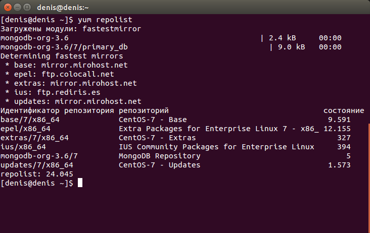370x233 pixels.
Task: Click the 'MongoDB Repository' text
Action: (160, 156)
